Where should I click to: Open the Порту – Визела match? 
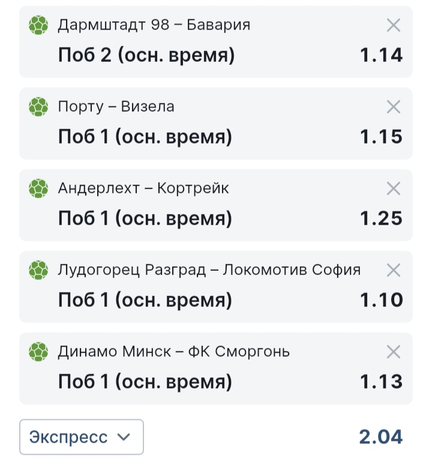pyautogui.click(x=116, y=107)
